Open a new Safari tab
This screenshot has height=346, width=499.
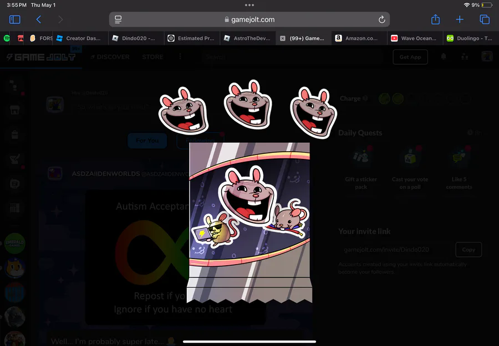pyautogui.click(x=460, y=20)
